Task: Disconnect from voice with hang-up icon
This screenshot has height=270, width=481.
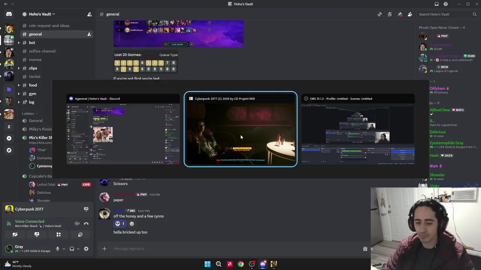Action: [x=86, y=223]
